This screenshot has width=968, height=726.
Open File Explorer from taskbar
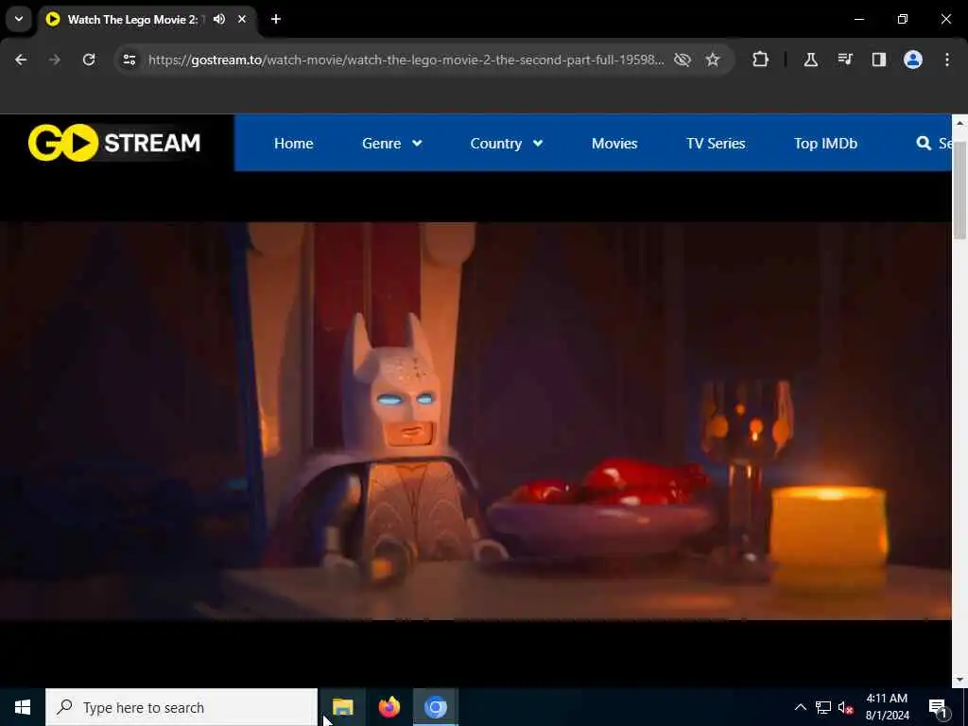pos(342,707)
